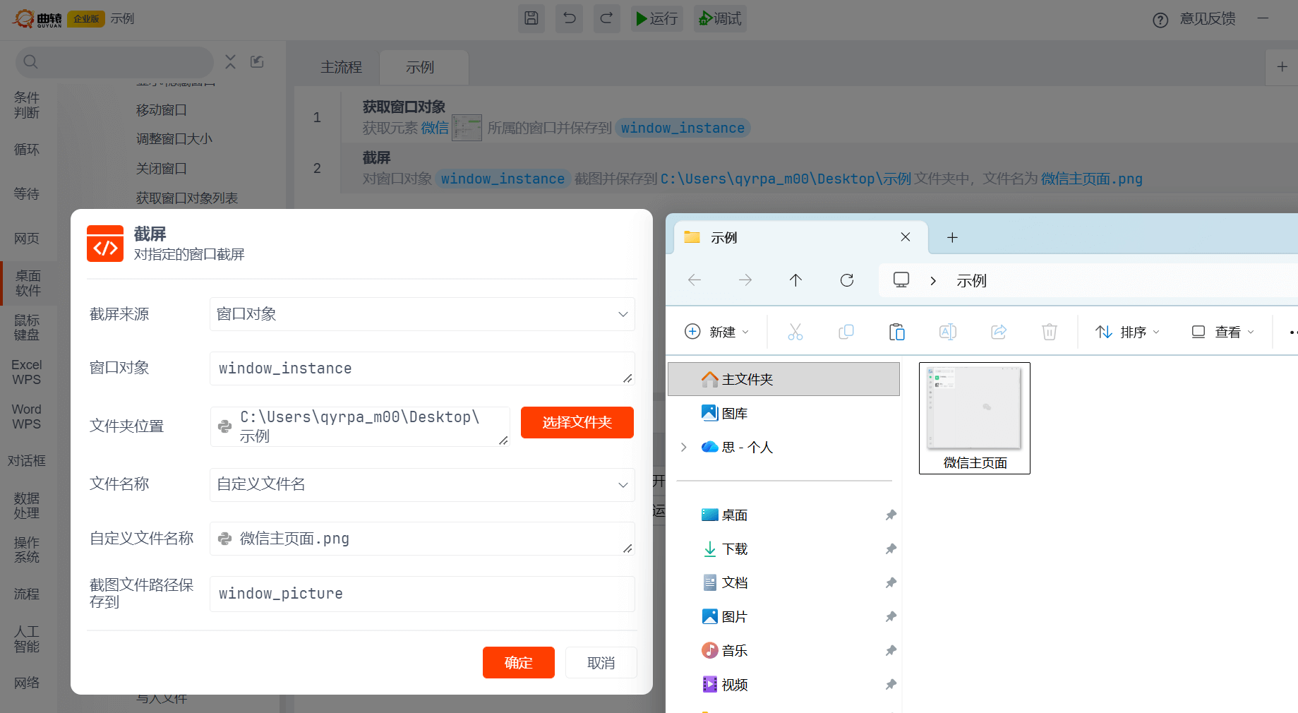Switch to the 主流程 tab
The width and height of the screenshot is (1298, 713).
[341, 67]
